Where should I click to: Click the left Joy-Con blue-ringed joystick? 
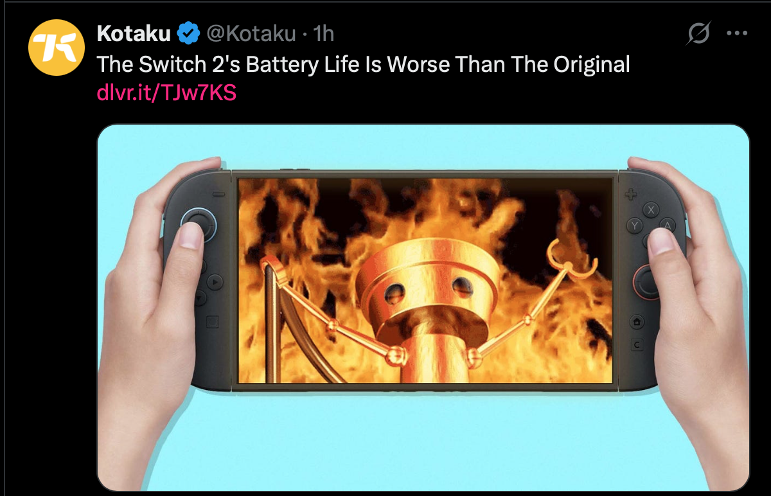(x=198, y=224)
